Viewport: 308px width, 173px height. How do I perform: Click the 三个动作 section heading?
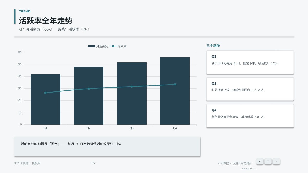point(213,46)
